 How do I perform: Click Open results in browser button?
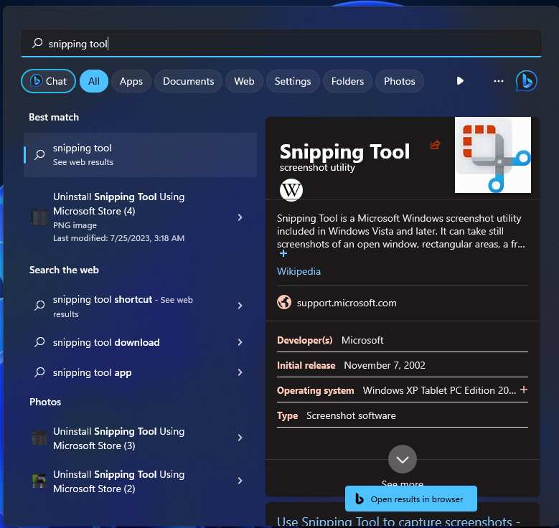point(410,499)
